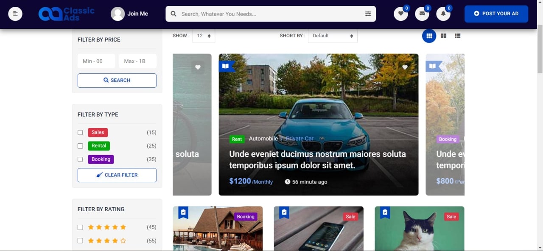Click the book ribbon badge on car ad

click(x=226, y=66)
